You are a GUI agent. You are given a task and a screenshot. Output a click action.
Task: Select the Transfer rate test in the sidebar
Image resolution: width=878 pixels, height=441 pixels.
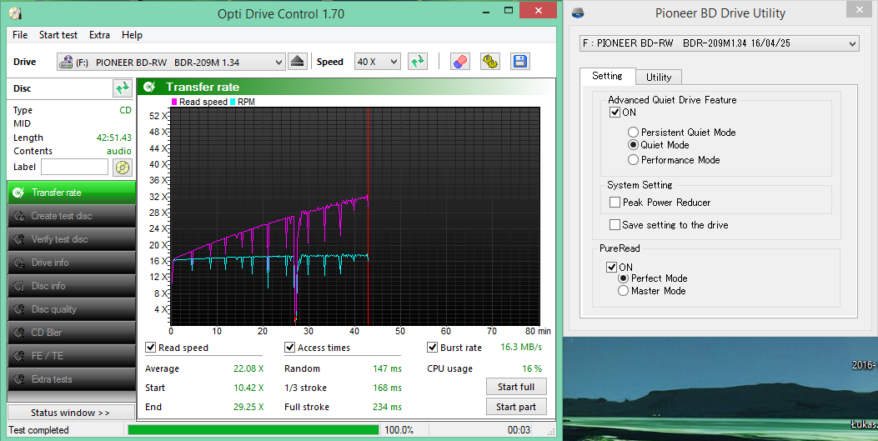pos(72,193)
